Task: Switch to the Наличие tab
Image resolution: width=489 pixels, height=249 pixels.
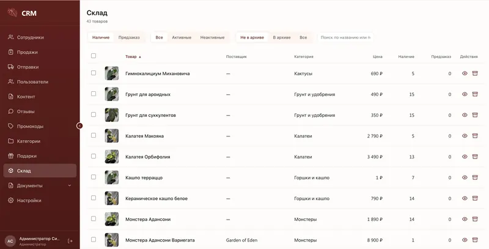Action: click(101, 37)
